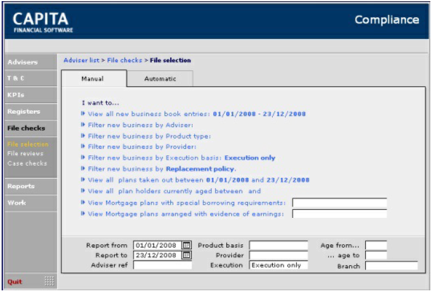Click arrow bullet before Filter by Replacement policy

83,169
